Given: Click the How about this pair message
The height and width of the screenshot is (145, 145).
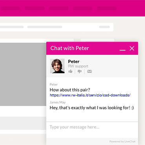Looking at the screenshot, I should 70,90.
